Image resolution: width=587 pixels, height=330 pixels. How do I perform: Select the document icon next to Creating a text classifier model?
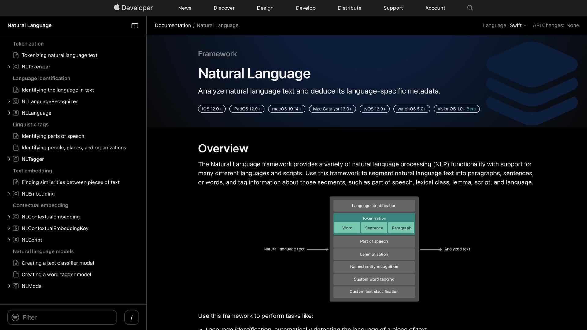coord(16,263)
